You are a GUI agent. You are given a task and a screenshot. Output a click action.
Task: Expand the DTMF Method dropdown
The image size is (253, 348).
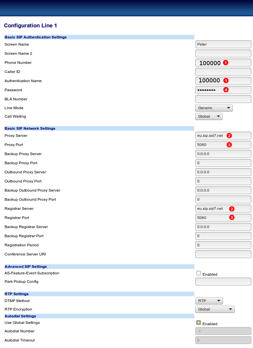click(209, 301)
